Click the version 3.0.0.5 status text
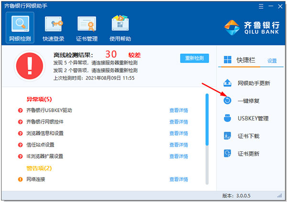 (236, 196)
